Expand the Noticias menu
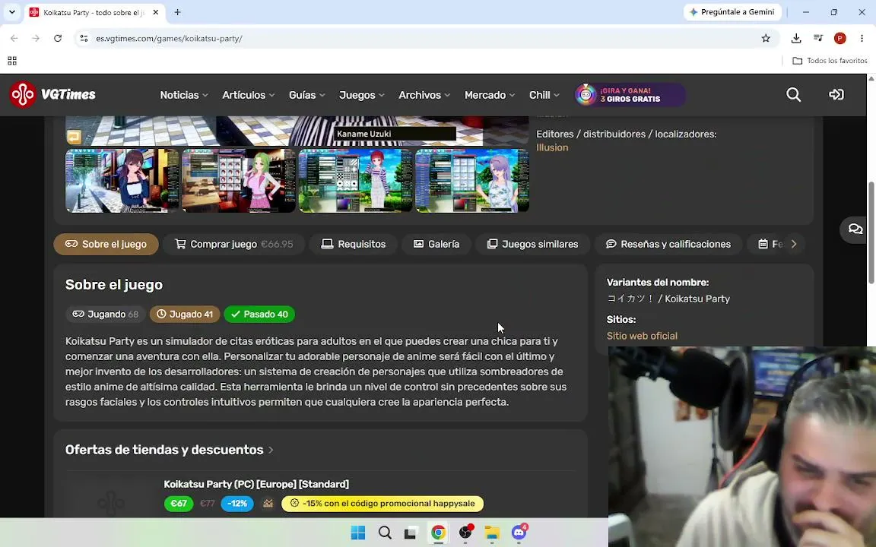876x547 pixels. pos(184,95)
